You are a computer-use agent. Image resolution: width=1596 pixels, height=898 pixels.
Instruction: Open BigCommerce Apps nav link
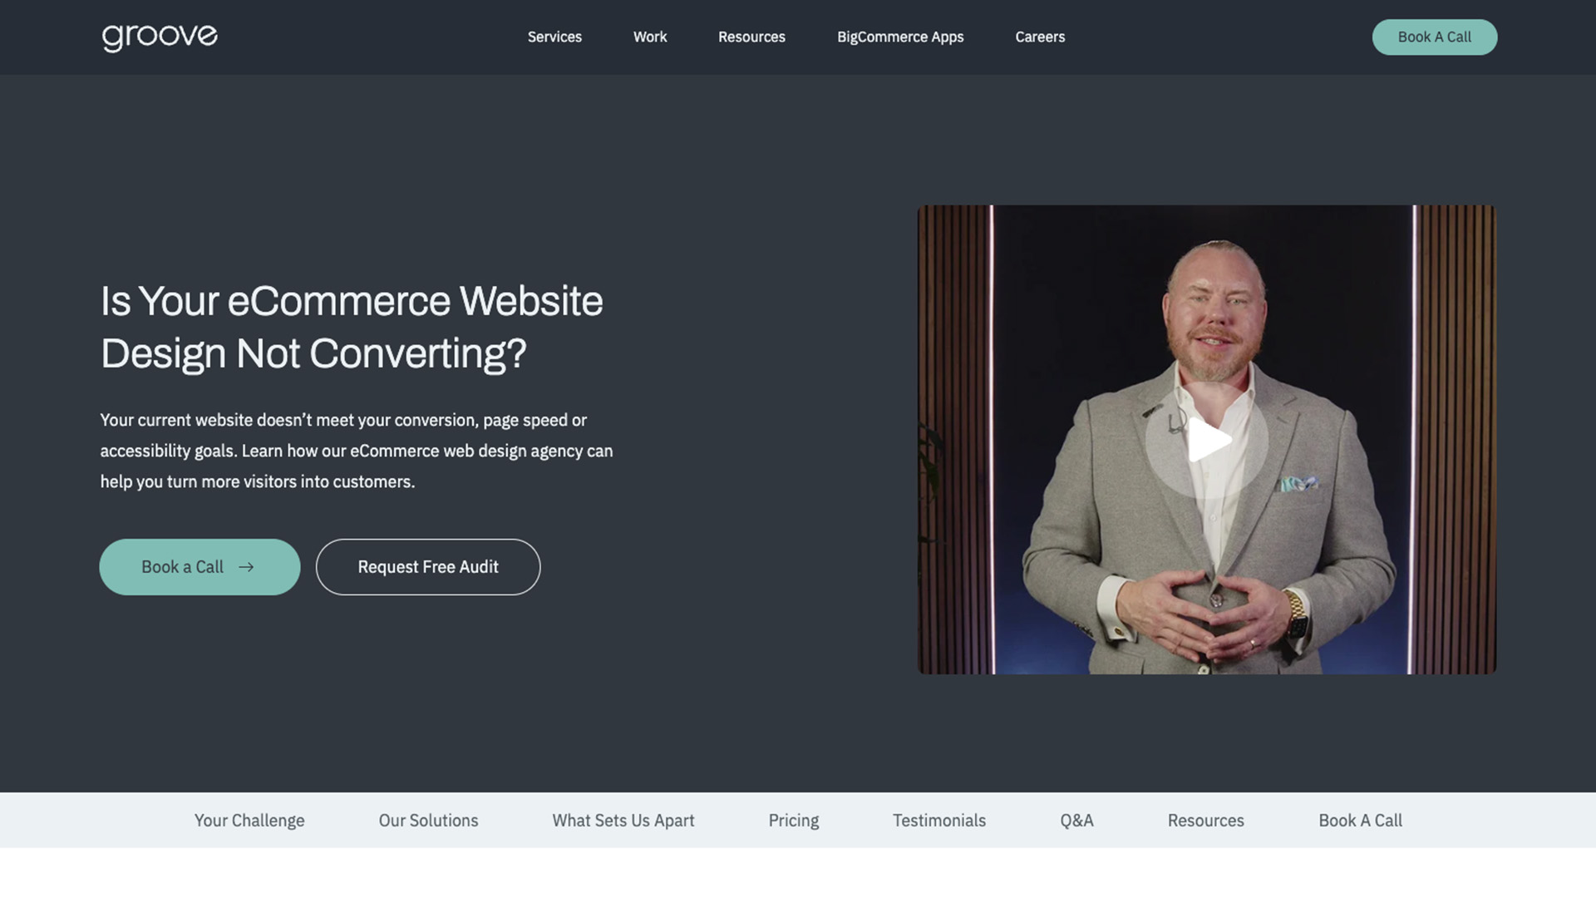tap(900, 37)
